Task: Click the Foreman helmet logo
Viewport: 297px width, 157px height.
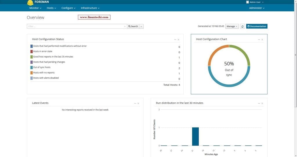Action: 30,2
